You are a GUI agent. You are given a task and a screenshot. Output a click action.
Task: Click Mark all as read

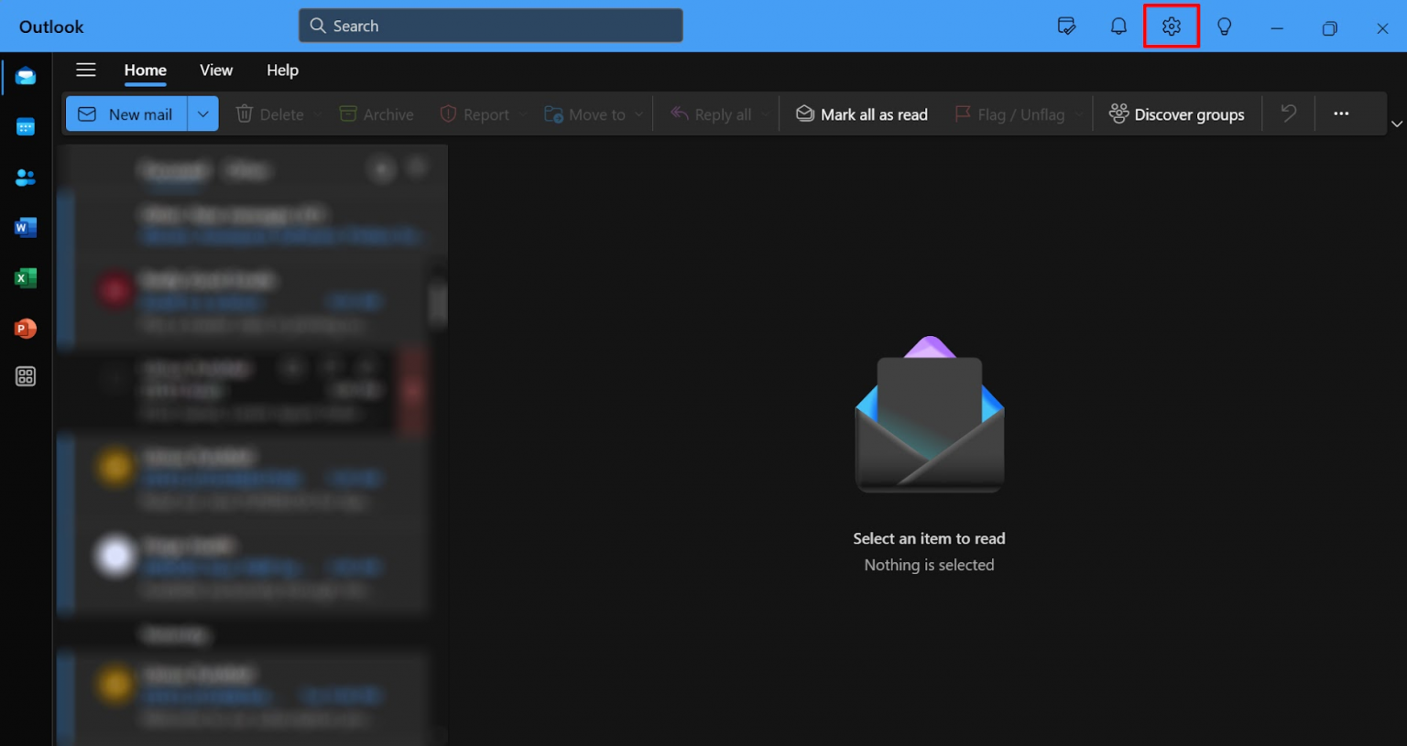(x=862, y=114)
